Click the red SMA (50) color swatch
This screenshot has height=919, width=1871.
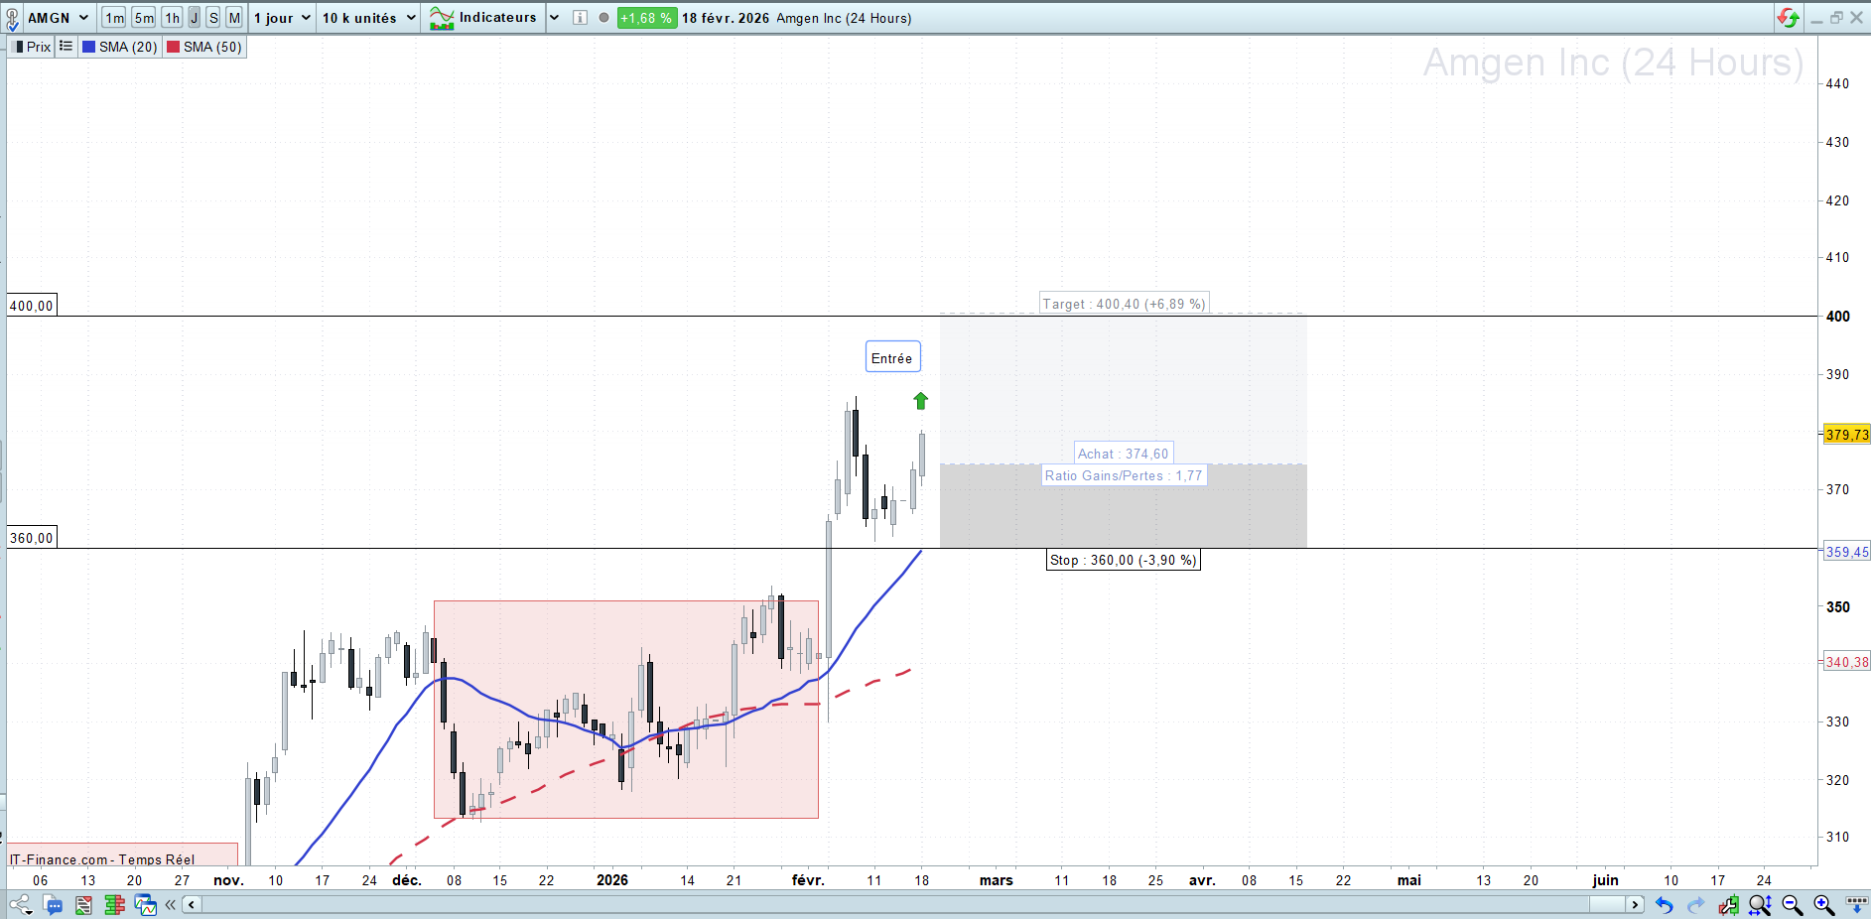click(173, 47)
